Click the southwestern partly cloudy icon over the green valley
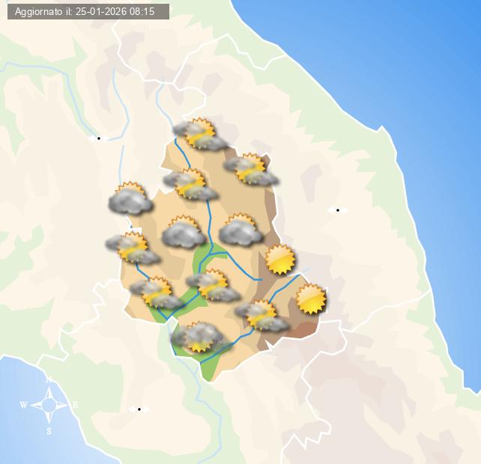 pos(157,293)
